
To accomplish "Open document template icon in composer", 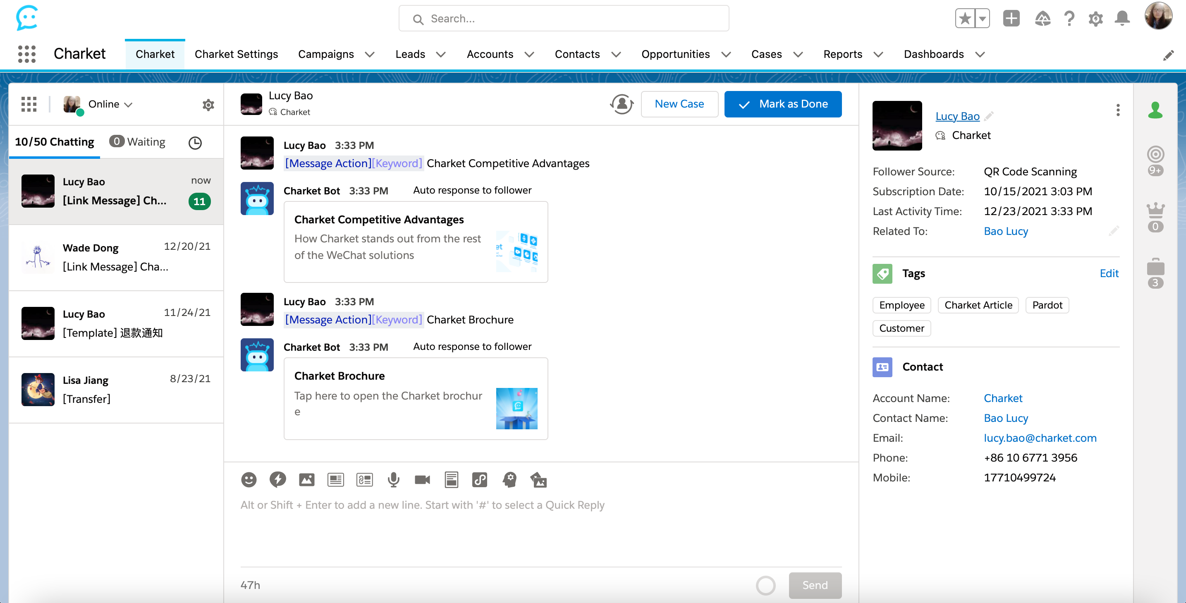I will pyautogui.click(x=451, y=480).
